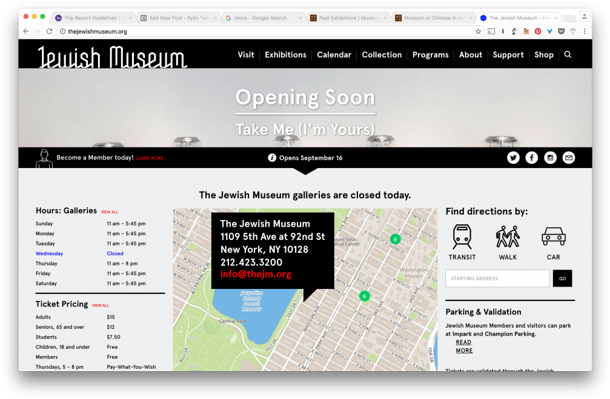Click the GO directions button

563,278
